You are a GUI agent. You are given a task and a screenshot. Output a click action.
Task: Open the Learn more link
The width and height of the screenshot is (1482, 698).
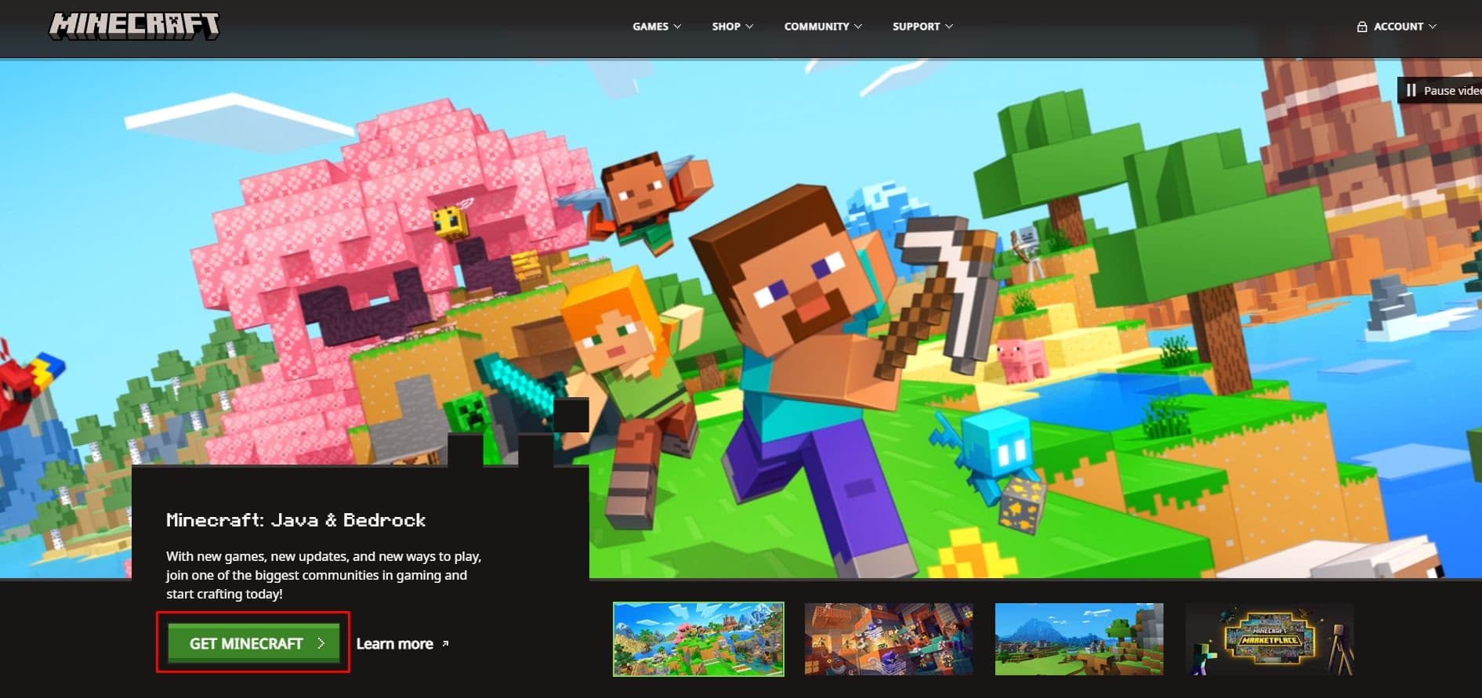[x=402, y=643]
